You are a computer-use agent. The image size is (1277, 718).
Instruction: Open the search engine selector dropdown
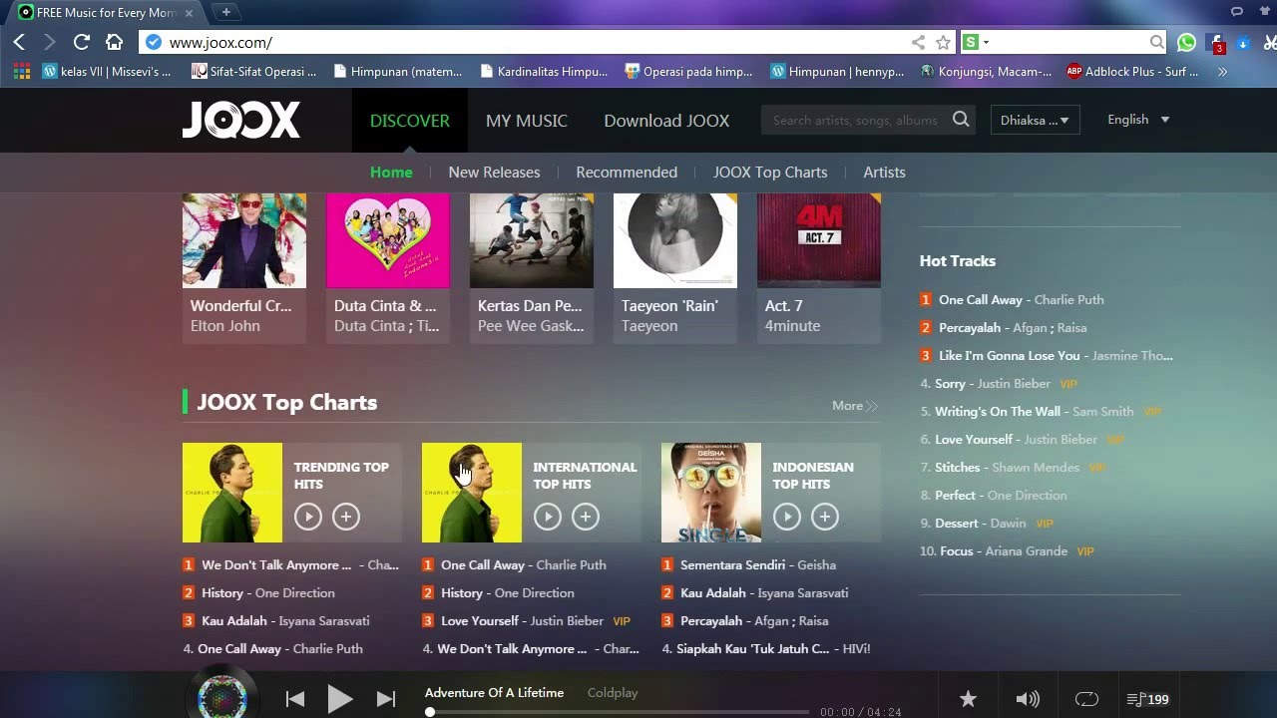[x=978, y=42]
